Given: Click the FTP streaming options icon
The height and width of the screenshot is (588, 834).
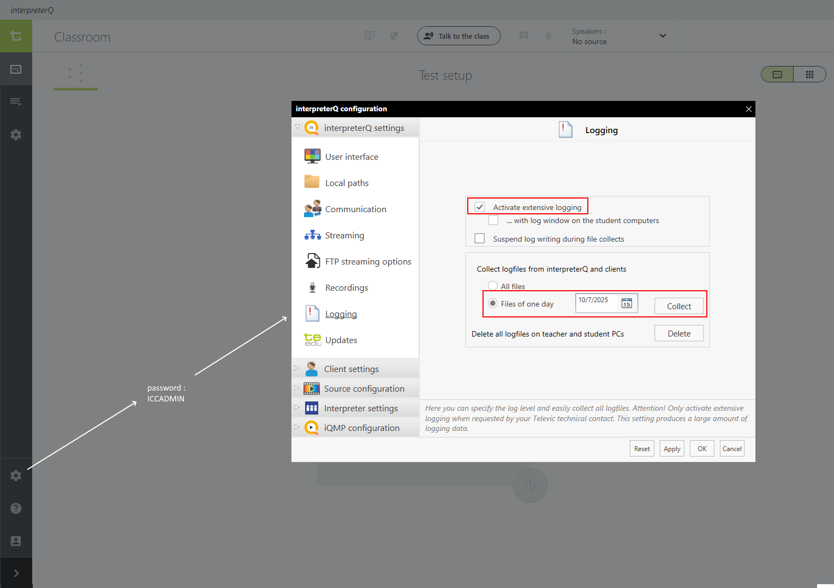Looking at the screenshot, I should click(313, 261).
